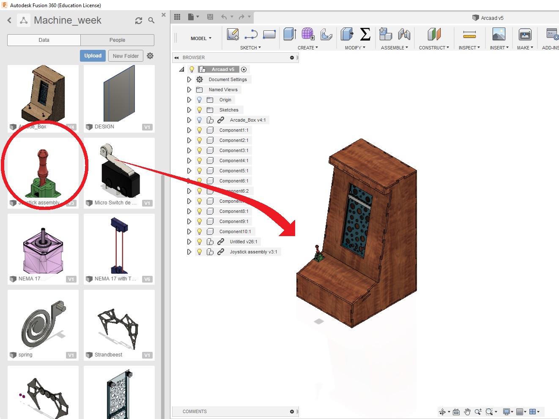Expand the Named Views node
The height and width of the screenshot is (419, 559).
(189, 90)
